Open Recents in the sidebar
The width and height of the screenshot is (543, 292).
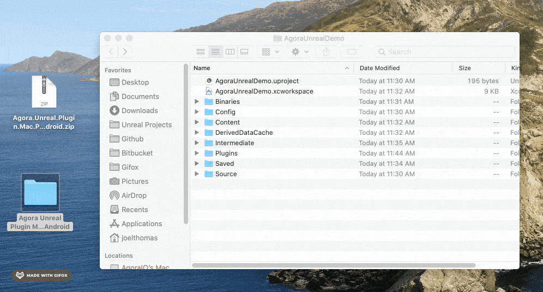pyautogui.click(x=129, y=210)
